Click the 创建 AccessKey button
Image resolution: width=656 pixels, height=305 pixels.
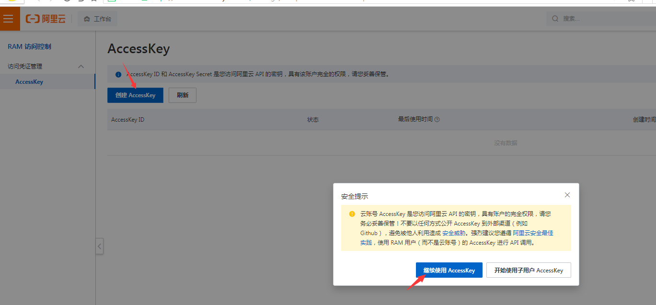(135, 95)
